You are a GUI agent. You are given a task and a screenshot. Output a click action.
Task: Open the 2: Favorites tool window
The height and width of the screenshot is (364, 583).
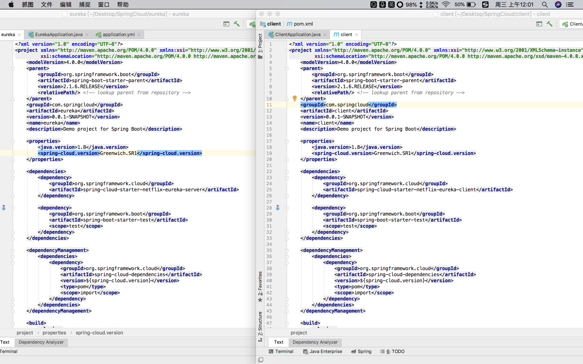(x=260, y=286)
